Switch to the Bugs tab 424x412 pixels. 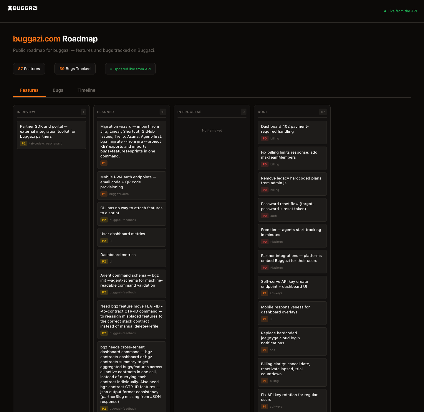pyautogui.click(x=58, y=90)
